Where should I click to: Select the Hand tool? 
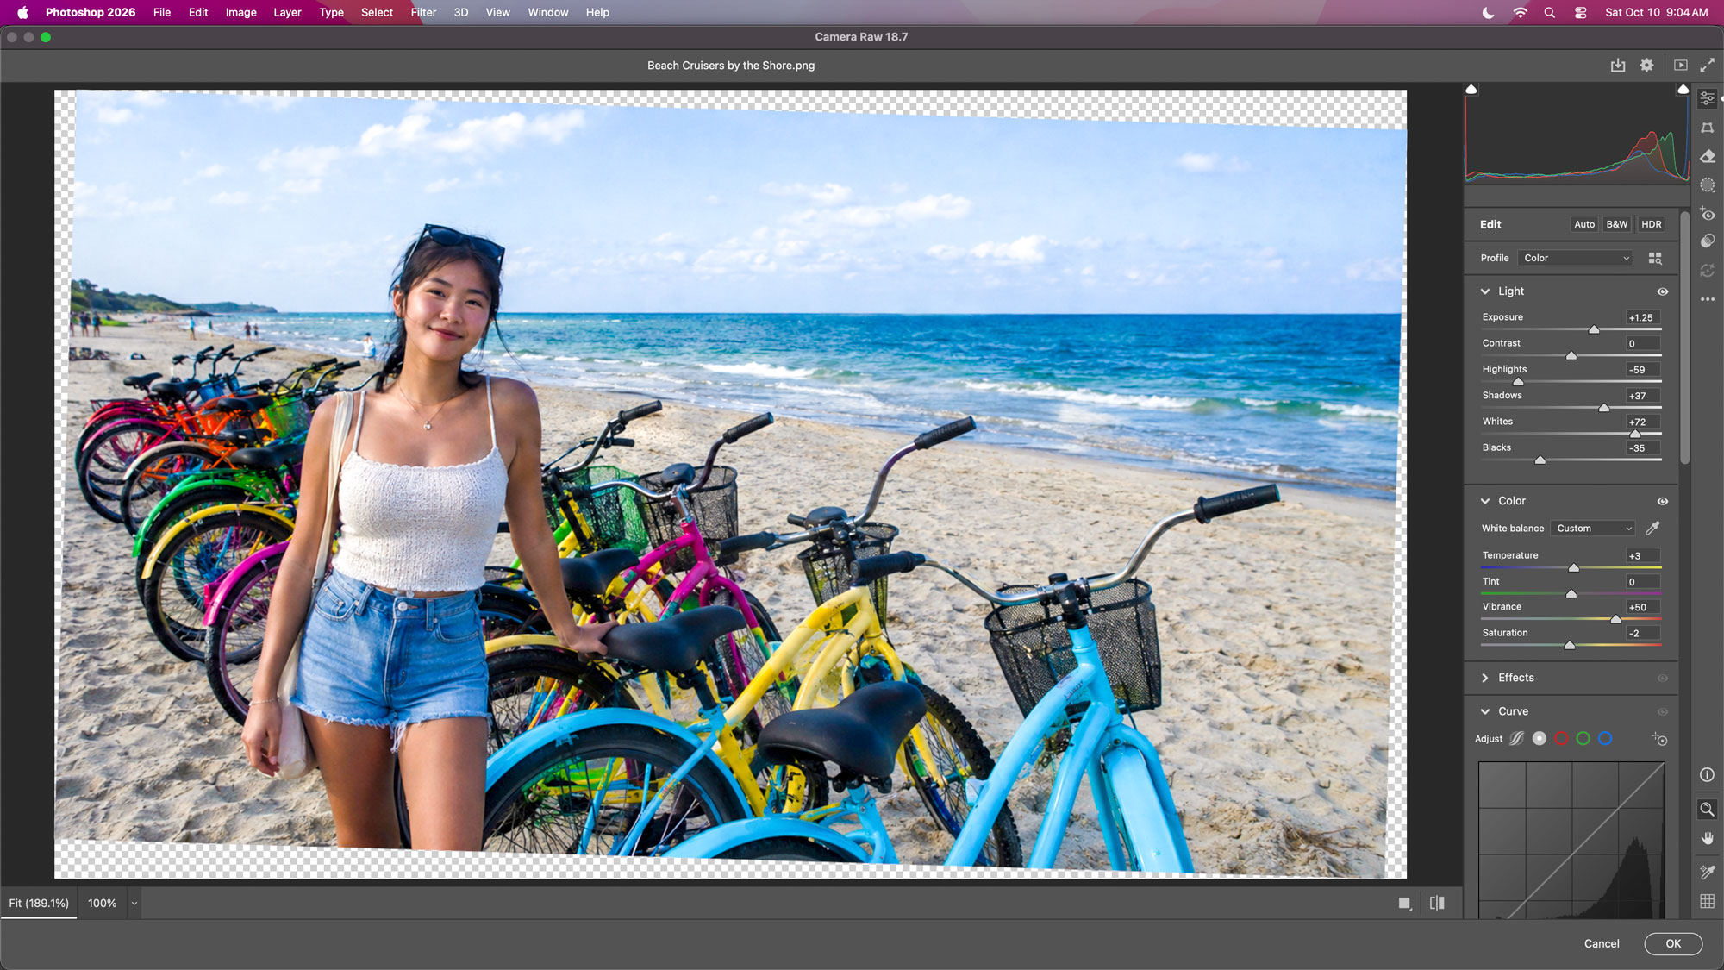pyautogui.click(x=1707, y=838)
